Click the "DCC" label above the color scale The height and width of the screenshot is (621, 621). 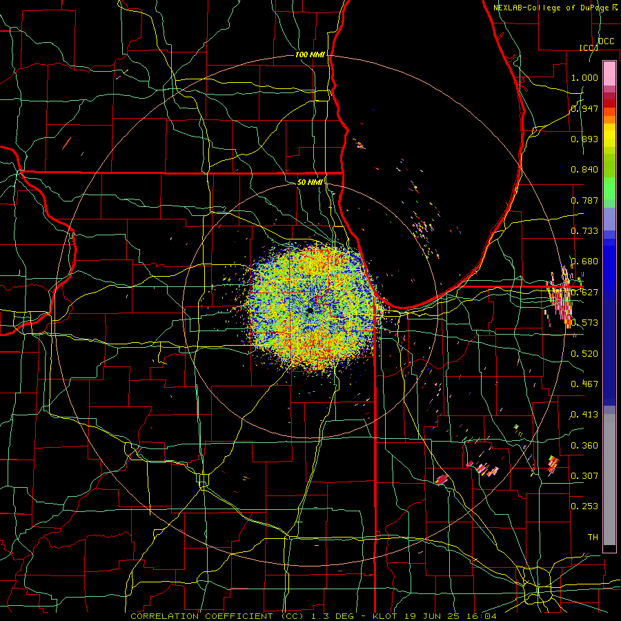tap(607, 41)
